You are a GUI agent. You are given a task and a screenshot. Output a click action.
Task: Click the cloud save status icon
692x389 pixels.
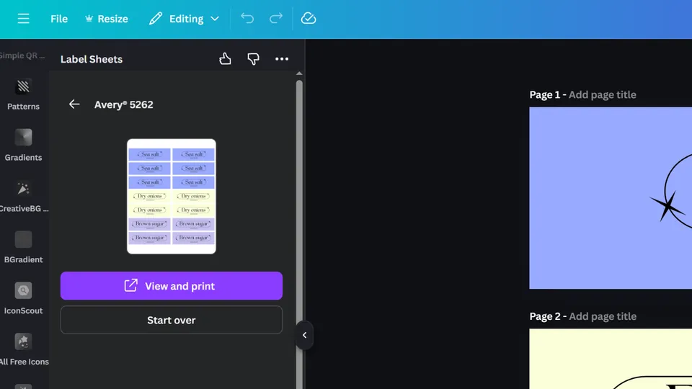[309, 19]
